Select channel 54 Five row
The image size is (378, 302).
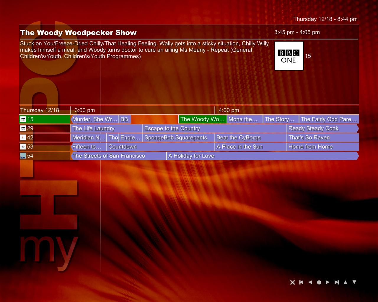(45, 156)
